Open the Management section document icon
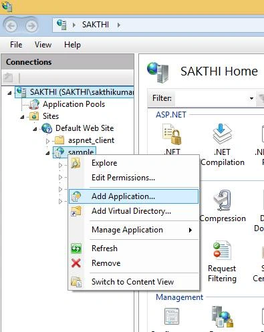This screenshot has height=332, width=264. [172, 316]
